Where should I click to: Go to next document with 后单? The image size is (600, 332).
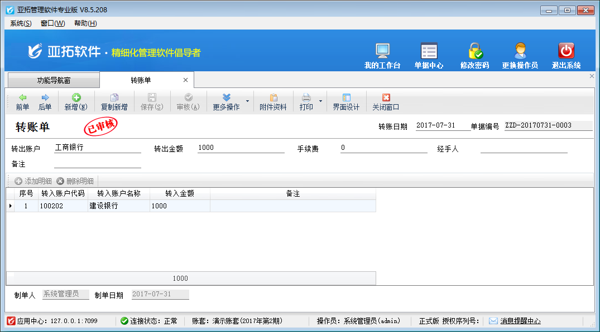pos(45,102)
